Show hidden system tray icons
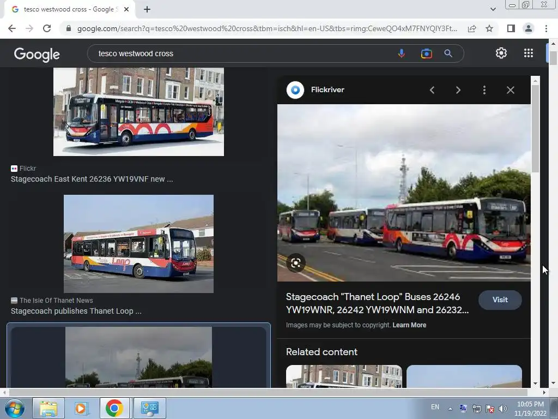Viewport: 558px width, 419px height. tap(450, 409)
